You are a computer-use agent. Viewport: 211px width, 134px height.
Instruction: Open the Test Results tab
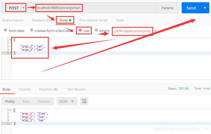(x=76, y=89)
